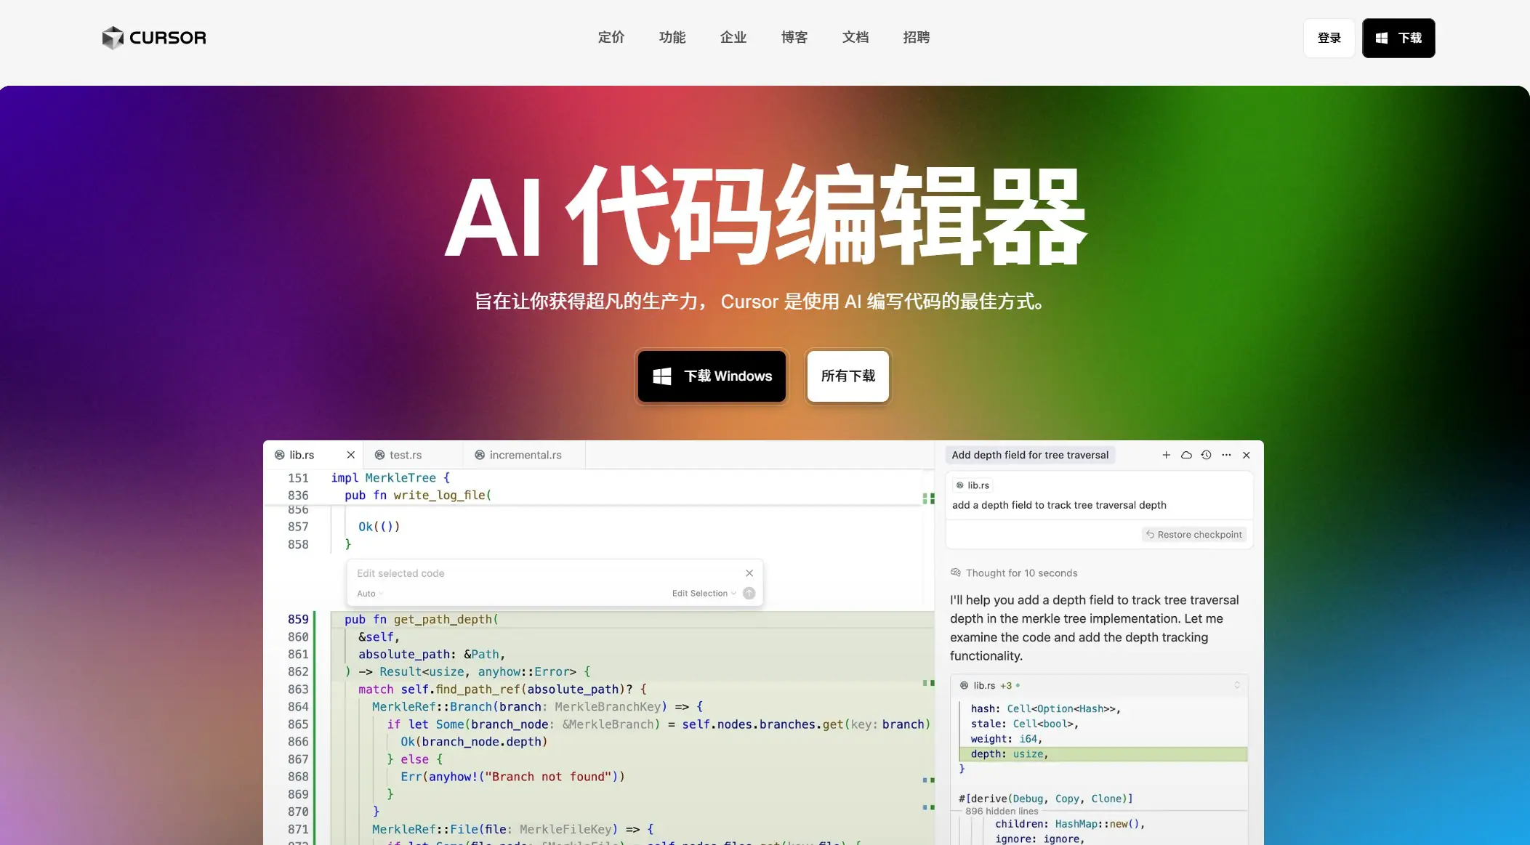Click the Windows logo in header 下载 button

(1382, 38)
